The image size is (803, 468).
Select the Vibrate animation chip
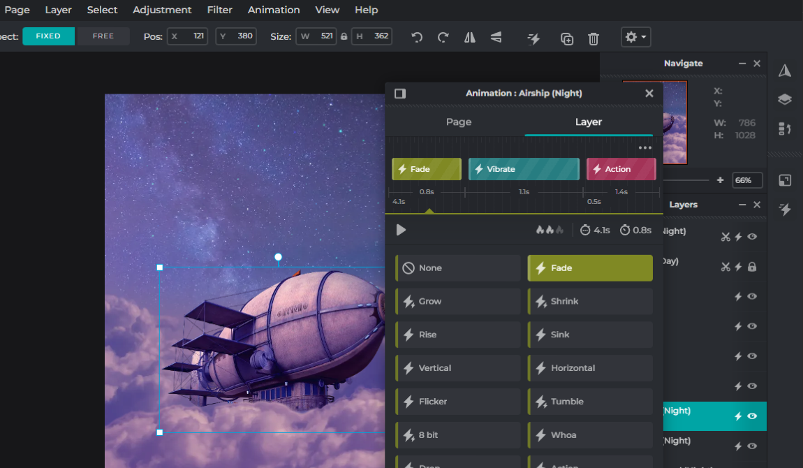524,168
